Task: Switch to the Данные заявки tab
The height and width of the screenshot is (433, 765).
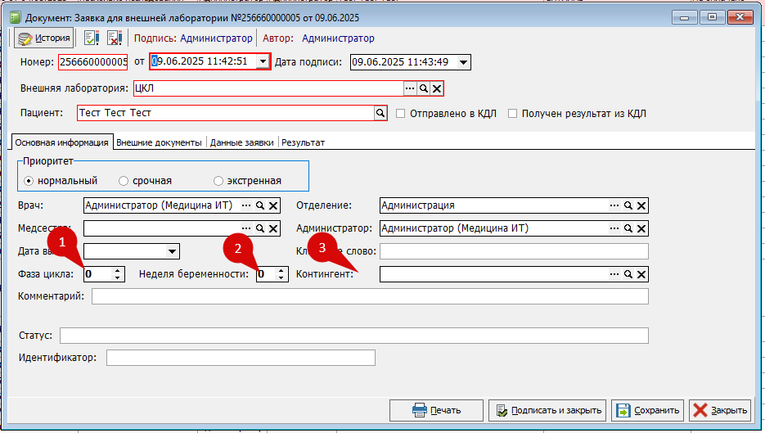Action: (x=242, y=142)
